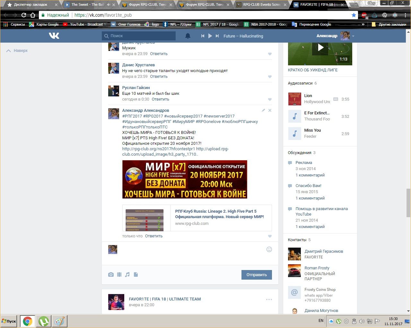Open the Сервисы apps shortcut
The height and width of the screenshot is (328, 411).
pos(14,24)
